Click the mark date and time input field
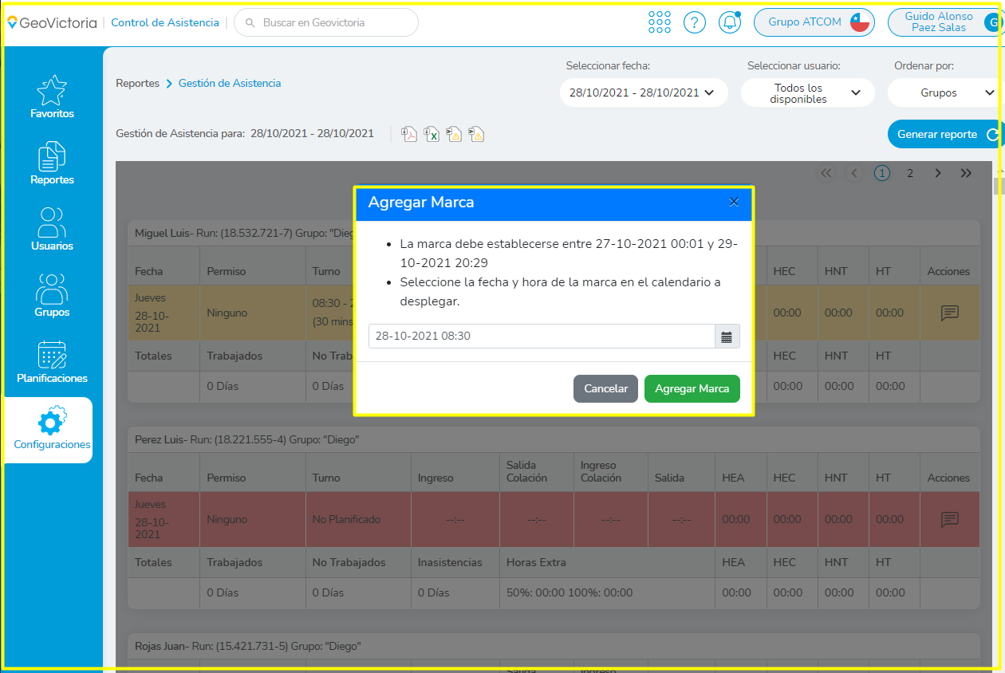This screenshot has width=1005, height=673. pos(541,336)
